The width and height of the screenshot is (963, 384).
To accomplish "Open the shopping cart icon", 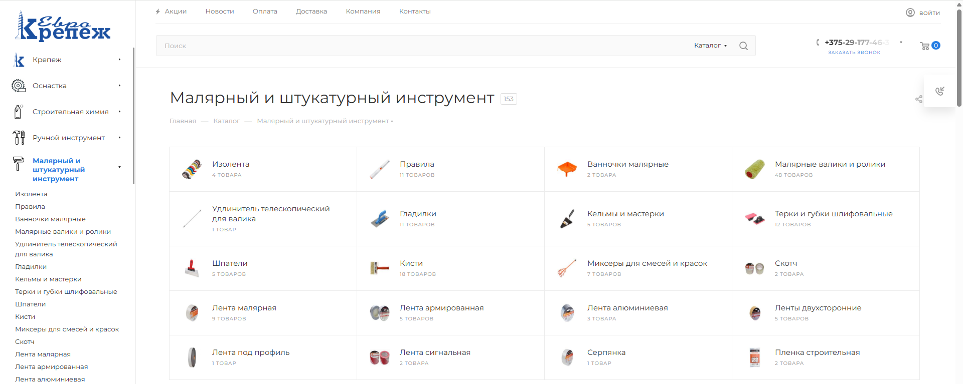I will (x=924, y=46).
